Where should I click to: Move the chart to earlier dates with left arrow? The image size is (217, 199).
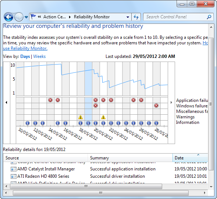coord(6,102)
